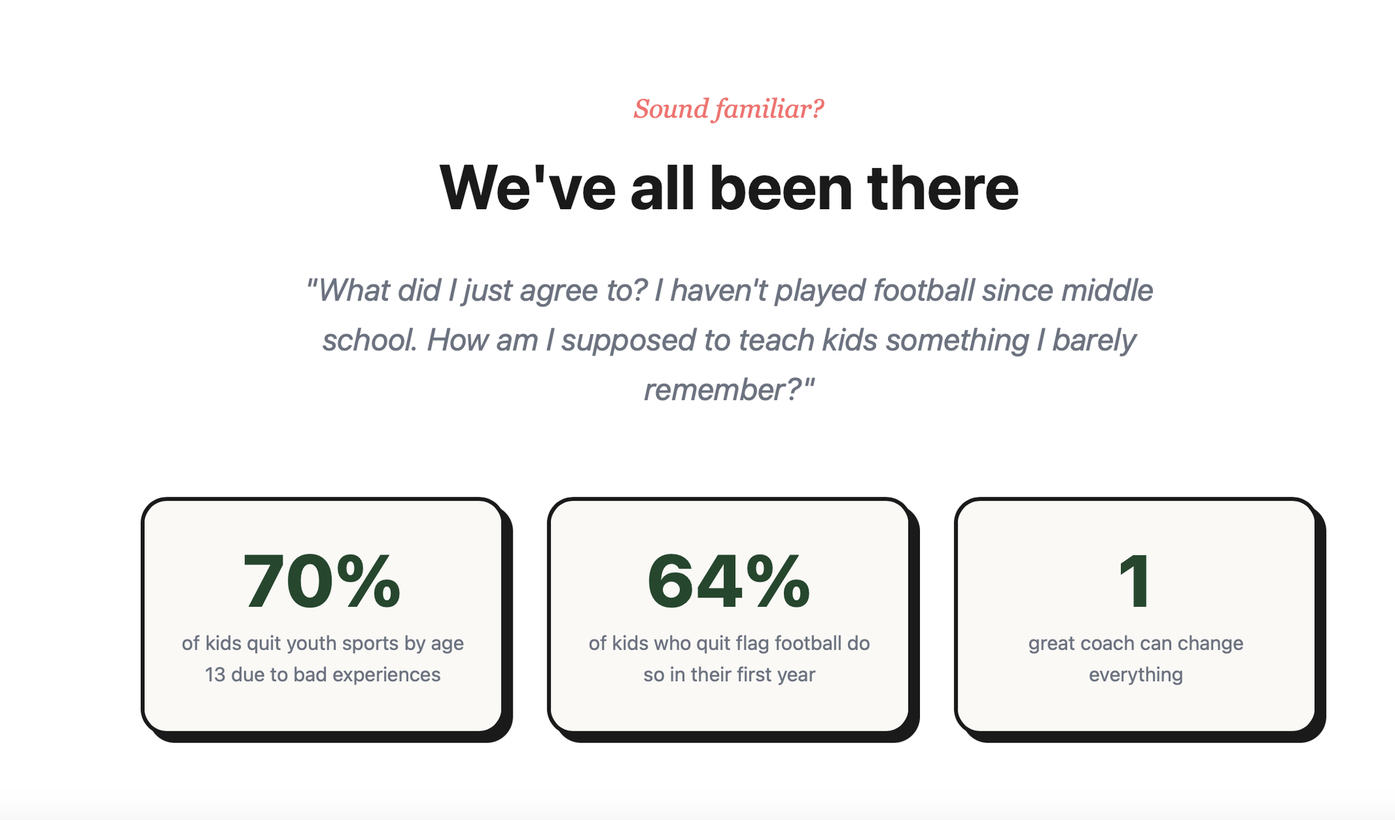Viewport: 1395px width, 820px height.
Task: Select the large "70%" statistic number
Action: pyautogui.click(x=322, y=582)
